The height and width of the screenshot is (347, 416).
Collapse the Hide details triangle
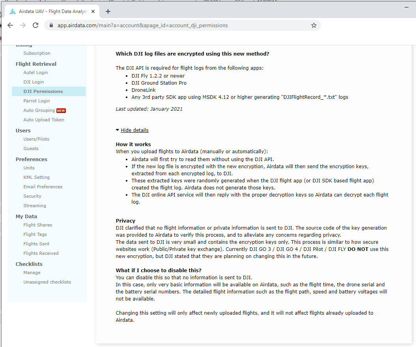[x=117, y=130]
